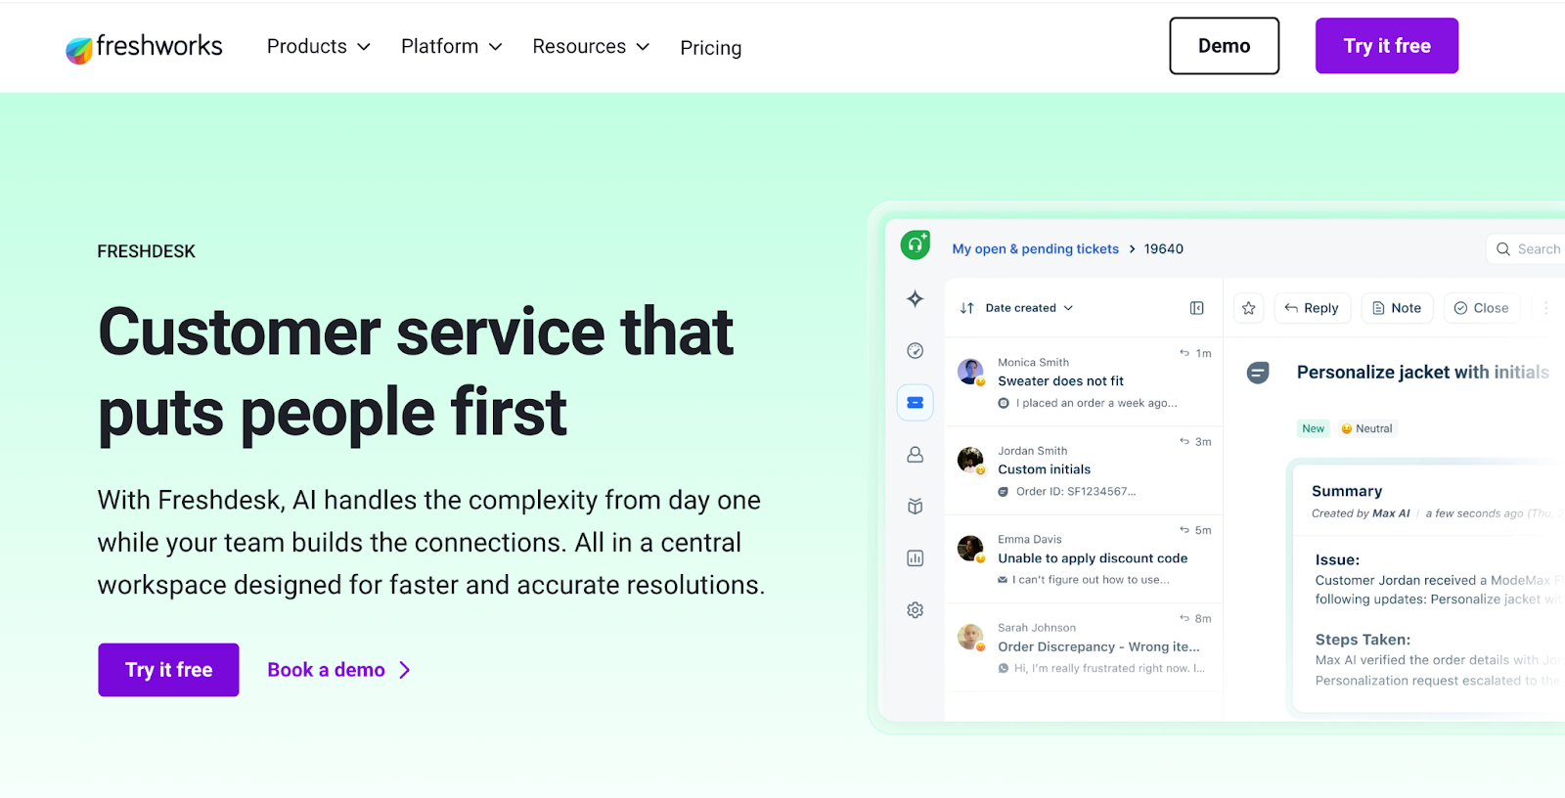Screen dimensions: 1565x798
Task: Click the header Try it free button
Action: click(1387, 46)
